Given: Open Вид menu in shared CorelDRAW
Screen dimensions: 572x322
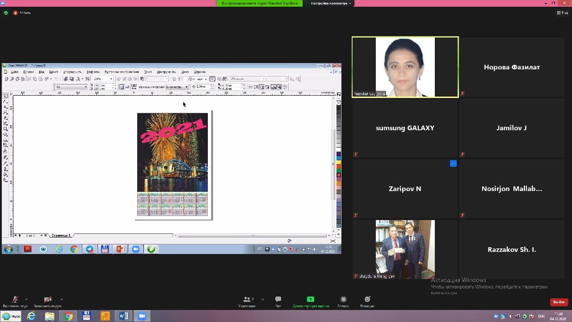Looking at the screenshot, I should pyautogui.click(x=41, y=72).
